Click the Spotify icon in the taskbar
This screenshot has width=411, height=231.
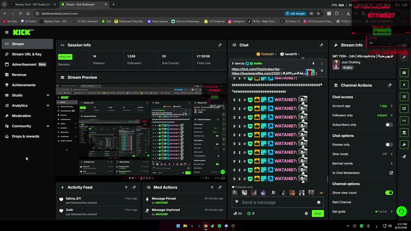(219, 226)
